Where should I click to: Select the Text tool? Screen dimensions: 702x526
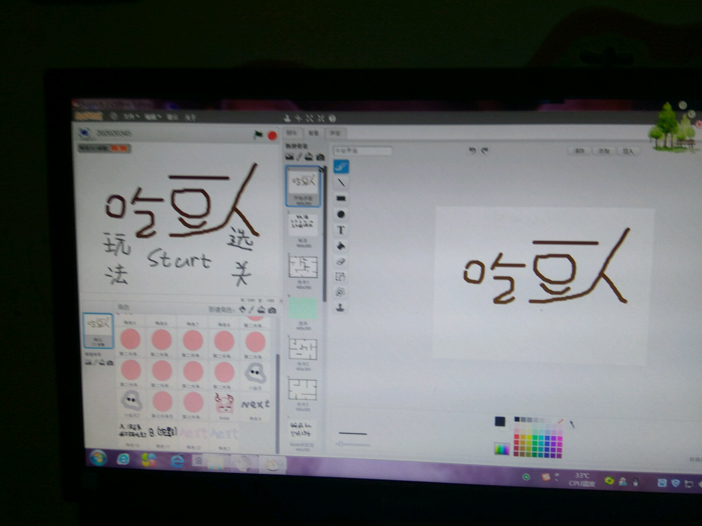pos(340,230)
